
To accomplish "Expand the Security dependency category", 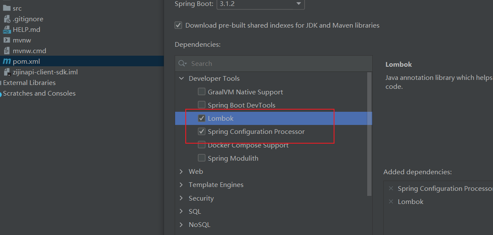I will tap(181, 198).
